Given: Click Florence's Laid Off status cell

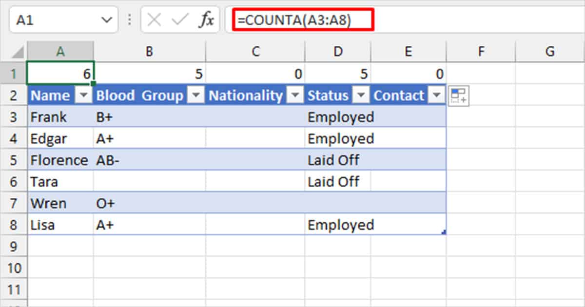Looking at the screenshot, I should (337, 160).
